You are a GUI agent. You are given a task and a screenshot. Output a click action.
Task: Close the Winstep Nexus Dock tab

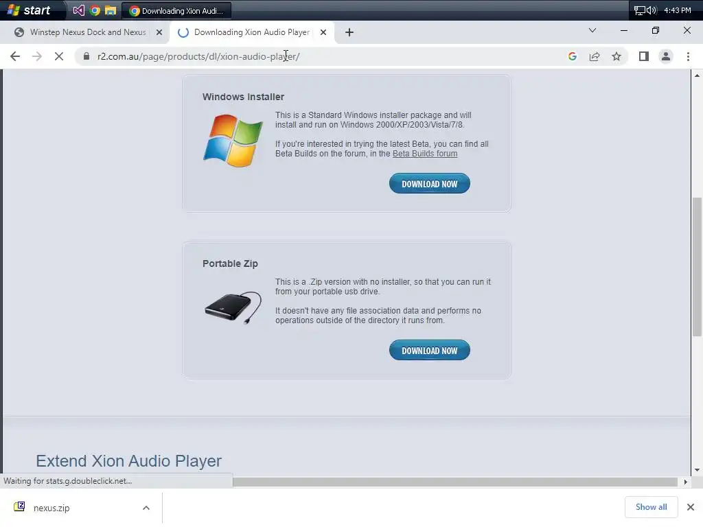tap(159, 32)
